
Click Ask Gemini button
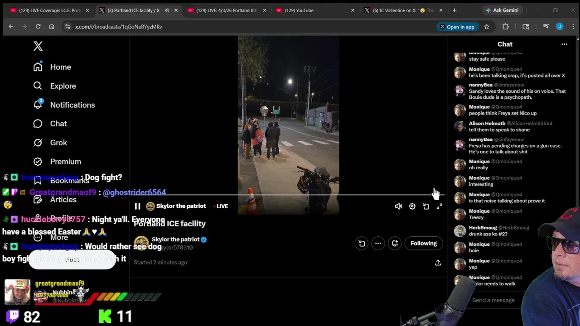[502, 10]
